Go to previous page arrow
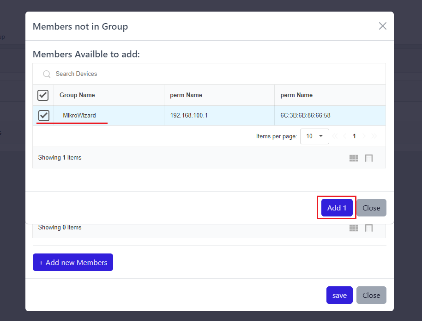Image resolution: width=422 pixels, height=321 pixels. [x=345, y=136]
